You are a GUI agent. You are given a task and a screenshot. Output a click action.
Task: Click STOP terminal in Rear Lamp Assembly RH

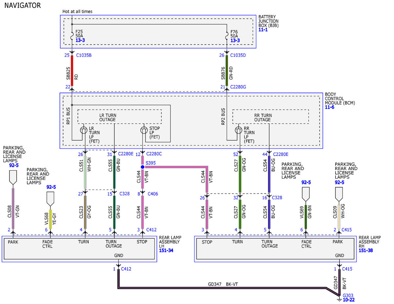point(207,242)
